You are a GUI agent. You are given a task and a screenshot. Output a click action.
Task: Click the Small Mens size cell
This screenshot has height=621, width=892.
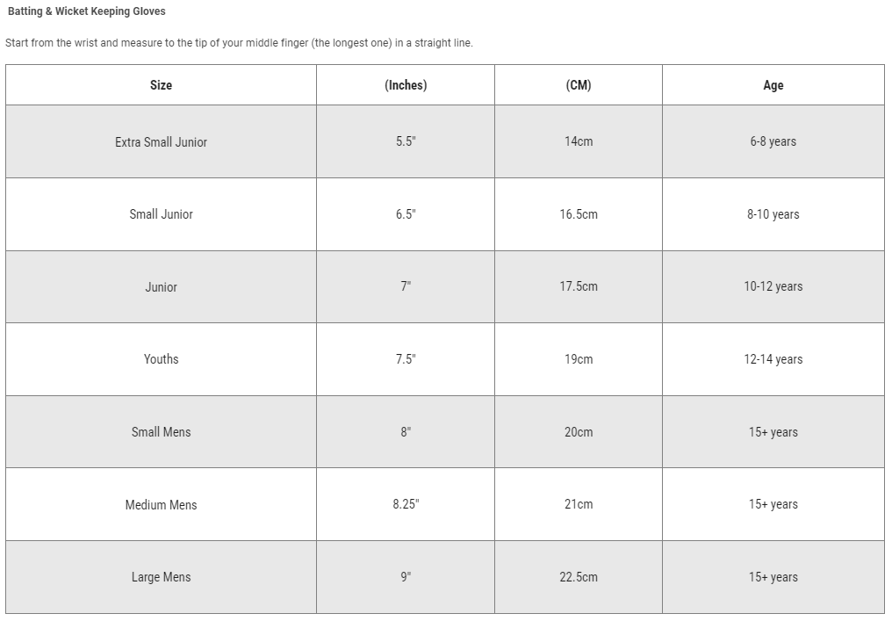tap(161, 432)
